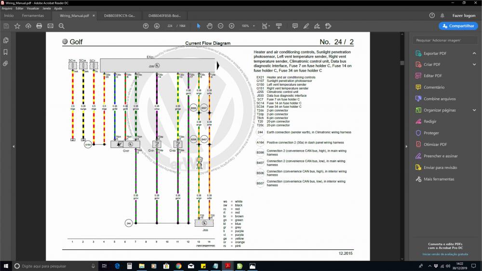Open the sign document pen tool
Viewport: 482px width, 271px height.
pyautogui.click(x=317, y=26)
